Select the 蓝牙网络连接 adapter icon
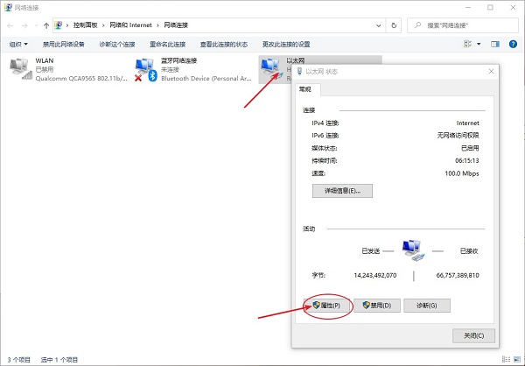Screen dimensions: 525x366 pyautogui.click(x=146, y=69)
